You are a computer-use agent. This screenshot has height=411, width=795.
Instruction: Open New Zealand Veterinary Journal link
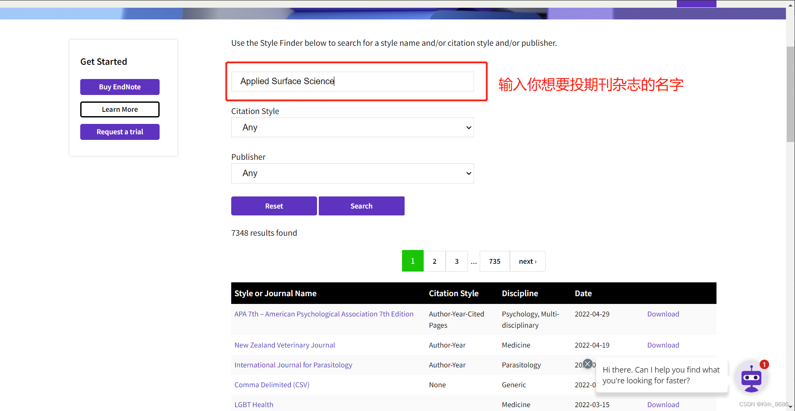click(285, 345)
